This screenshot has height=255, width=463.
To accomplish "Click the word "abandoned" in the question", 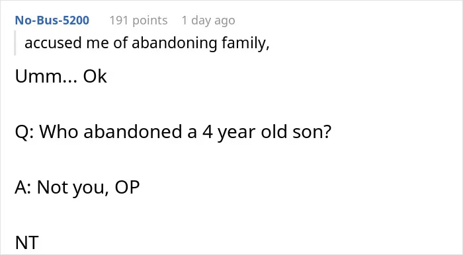I will pos(133,131).
